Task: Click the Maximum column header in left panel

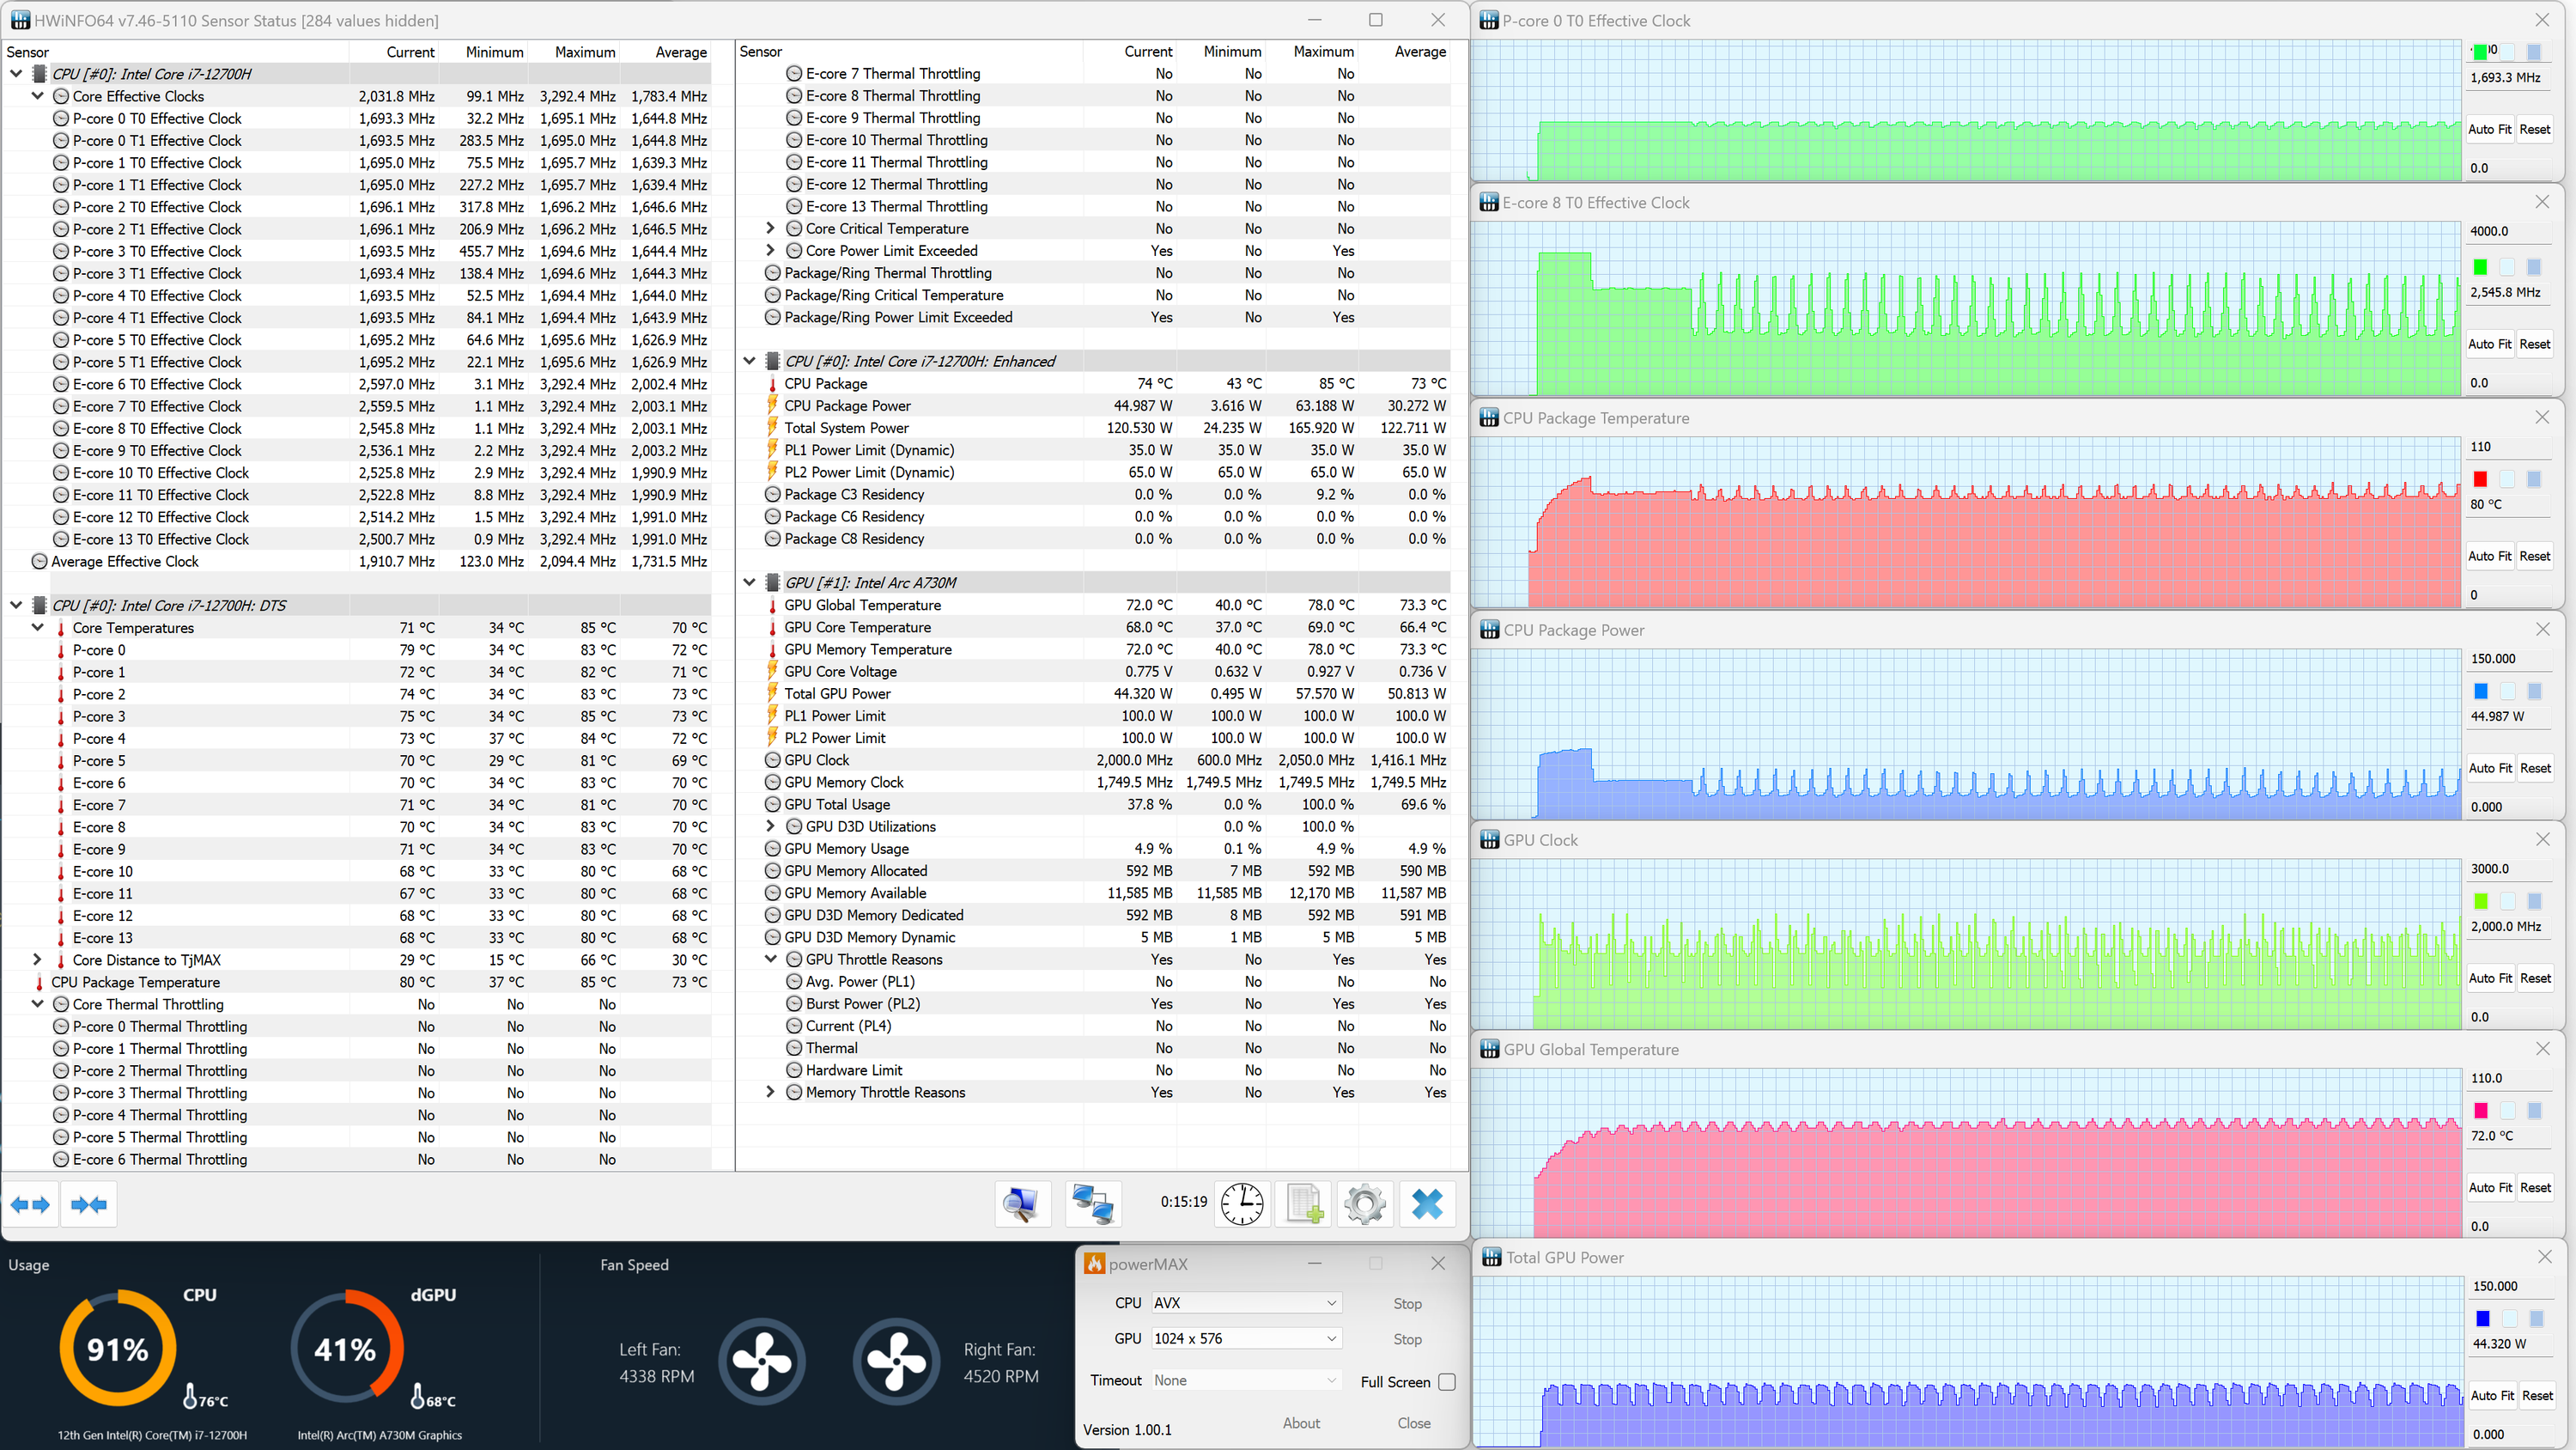Action: 584,52
